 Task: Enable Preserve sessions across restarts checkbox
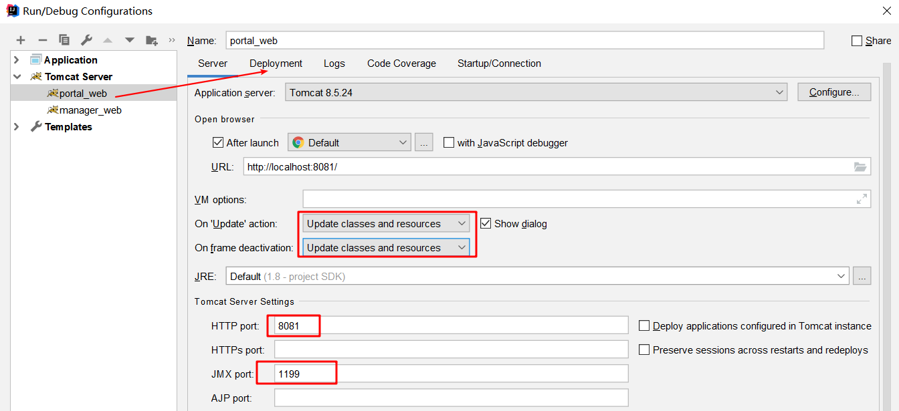click(x=644, y=350)
